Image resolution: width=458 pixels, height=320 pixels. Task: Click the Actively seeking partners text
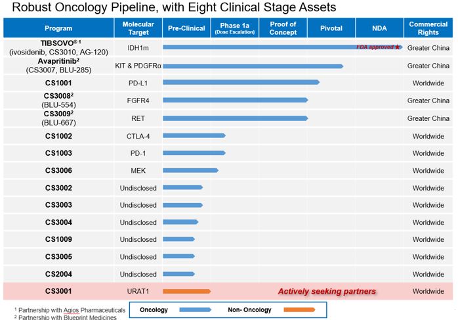click(327, 291)
